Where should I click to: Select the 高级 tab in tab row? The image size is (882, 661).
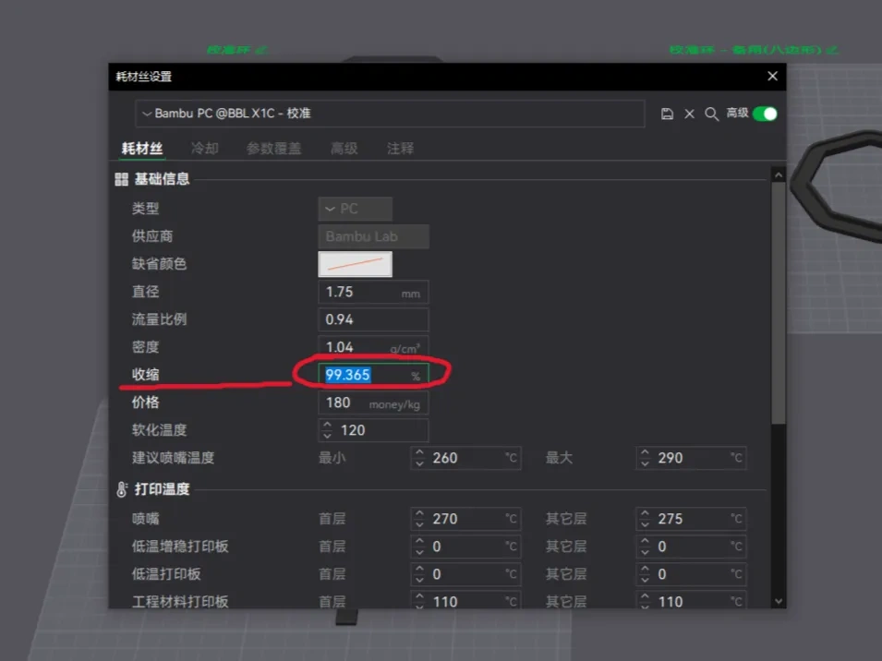point(344,148)
